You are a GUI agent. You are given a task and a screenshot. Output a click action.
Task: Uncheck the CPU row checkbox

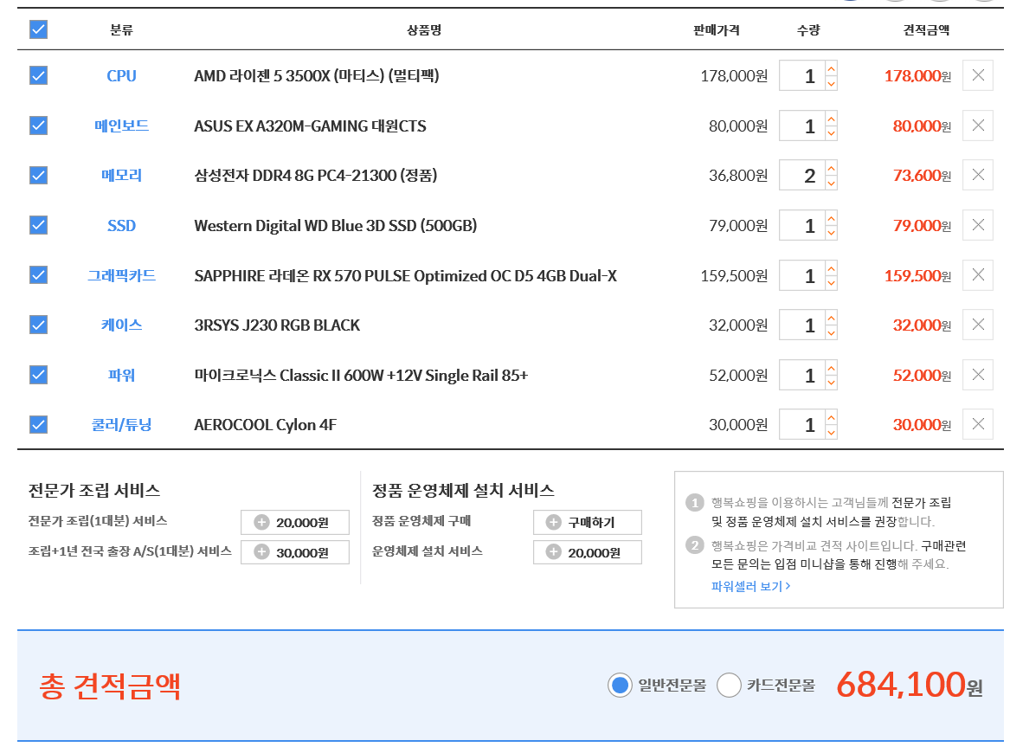(39, 75)
